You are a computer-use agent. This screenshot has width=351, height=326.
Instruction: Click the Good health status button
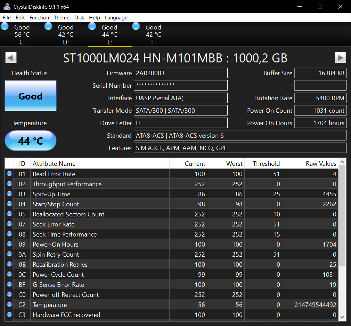31,96
